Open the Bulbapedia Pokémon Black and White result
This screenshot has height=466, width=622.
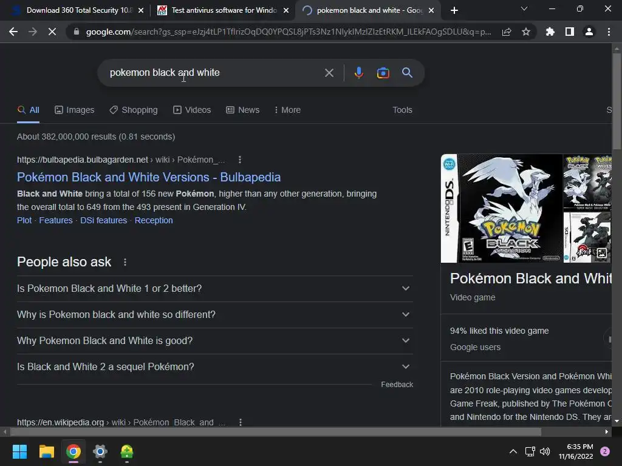149,177
